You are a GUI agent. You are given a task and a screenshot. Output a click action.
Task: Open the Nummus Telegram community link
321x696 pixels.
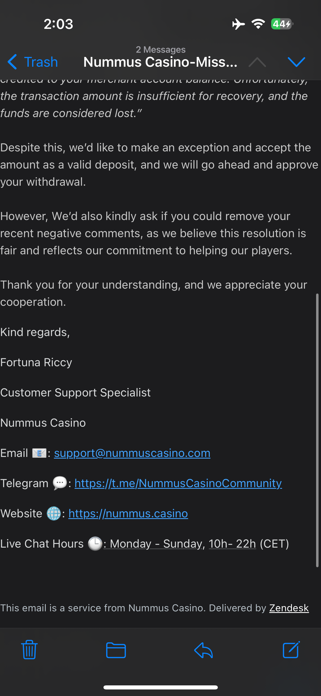(x=178, y=483)
